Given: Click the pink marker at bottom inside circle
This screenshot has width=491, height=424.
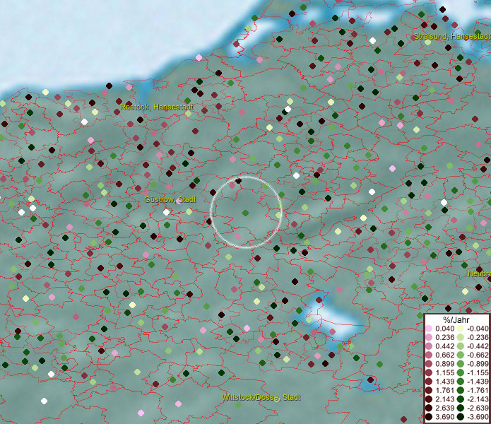Looking at the screenshot, I should [x=238, y=237].
